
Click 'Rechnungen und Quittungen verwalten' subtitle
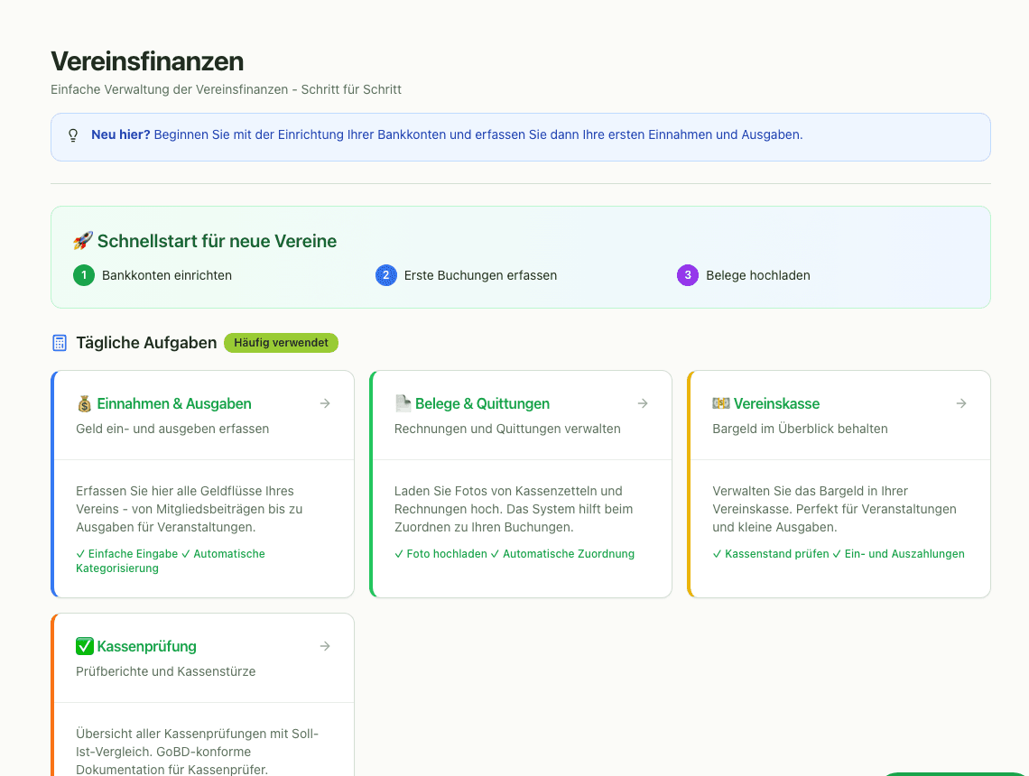pos(507,429)
